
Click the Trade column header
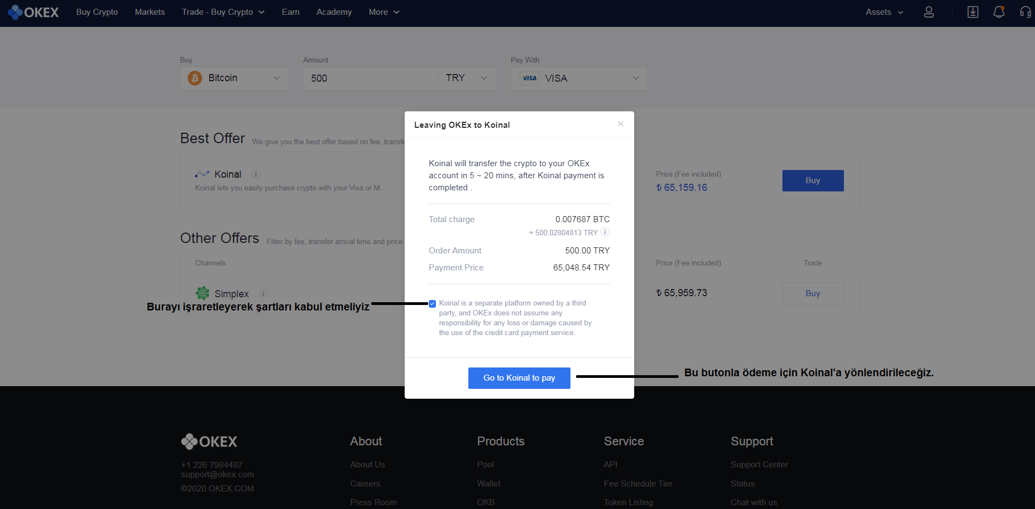813,263
